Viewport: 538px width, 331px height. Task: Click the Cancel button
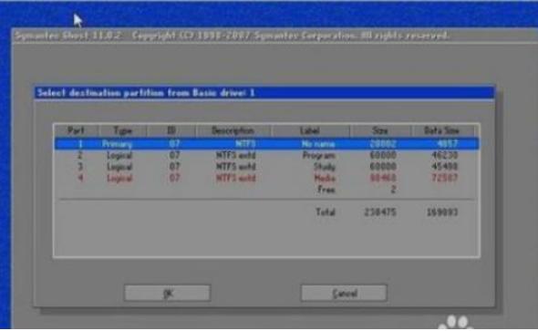[x=344, y=294]
